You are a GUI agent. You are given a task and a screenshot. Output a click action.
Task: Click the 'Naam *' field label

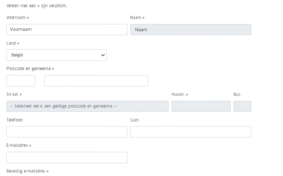point(137,18)
